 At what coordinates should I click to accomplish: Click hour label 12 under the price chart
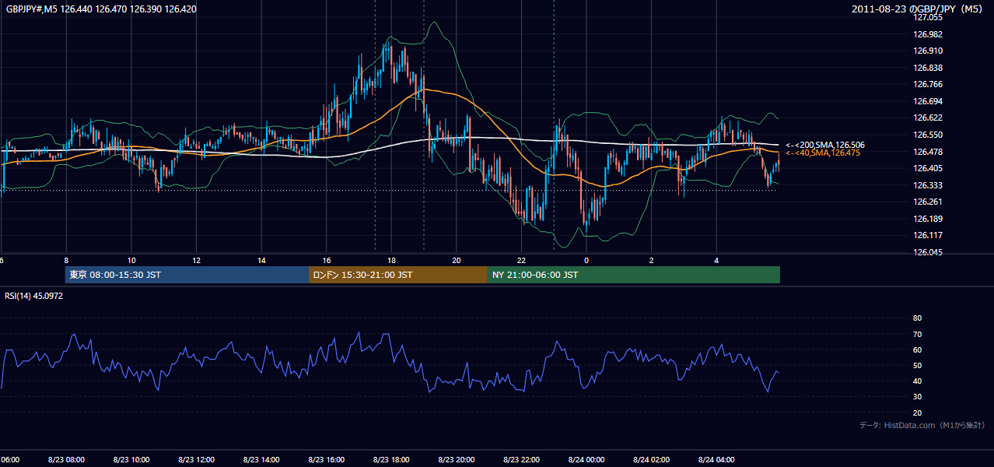pos(196,260)
